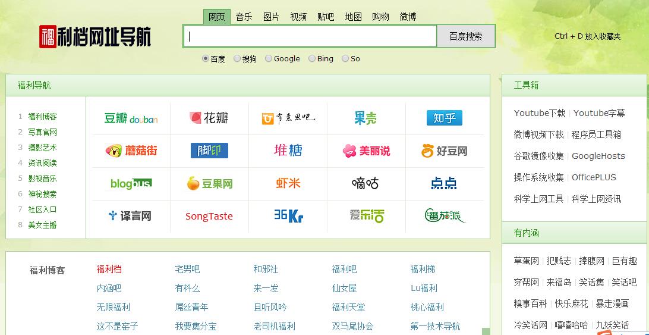Switch to the 购物 search tab
The image size is (649, 335).
(380, 17)
